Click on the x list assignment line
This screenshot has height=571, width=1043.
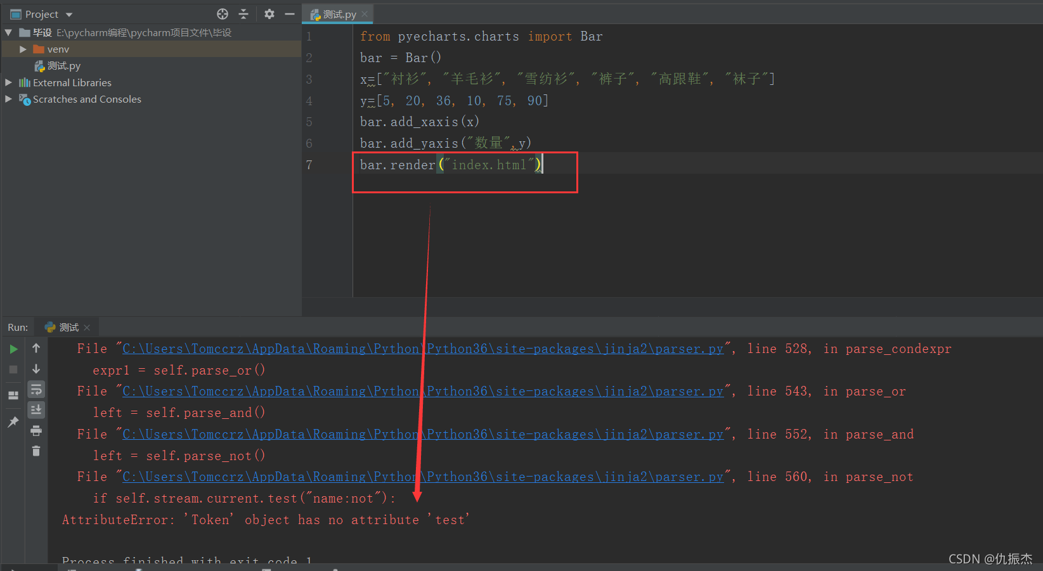tap(567, 79)
